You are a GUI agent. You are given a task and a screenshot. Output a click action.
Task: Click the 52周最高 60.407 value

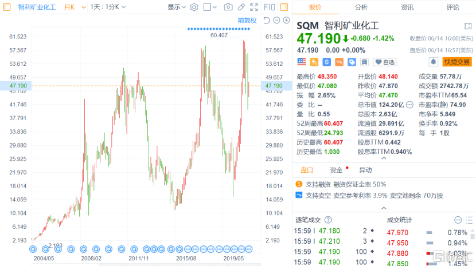333,124
